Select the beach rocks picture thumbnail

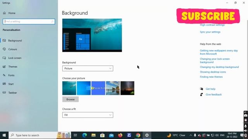(x=113, y=88)
